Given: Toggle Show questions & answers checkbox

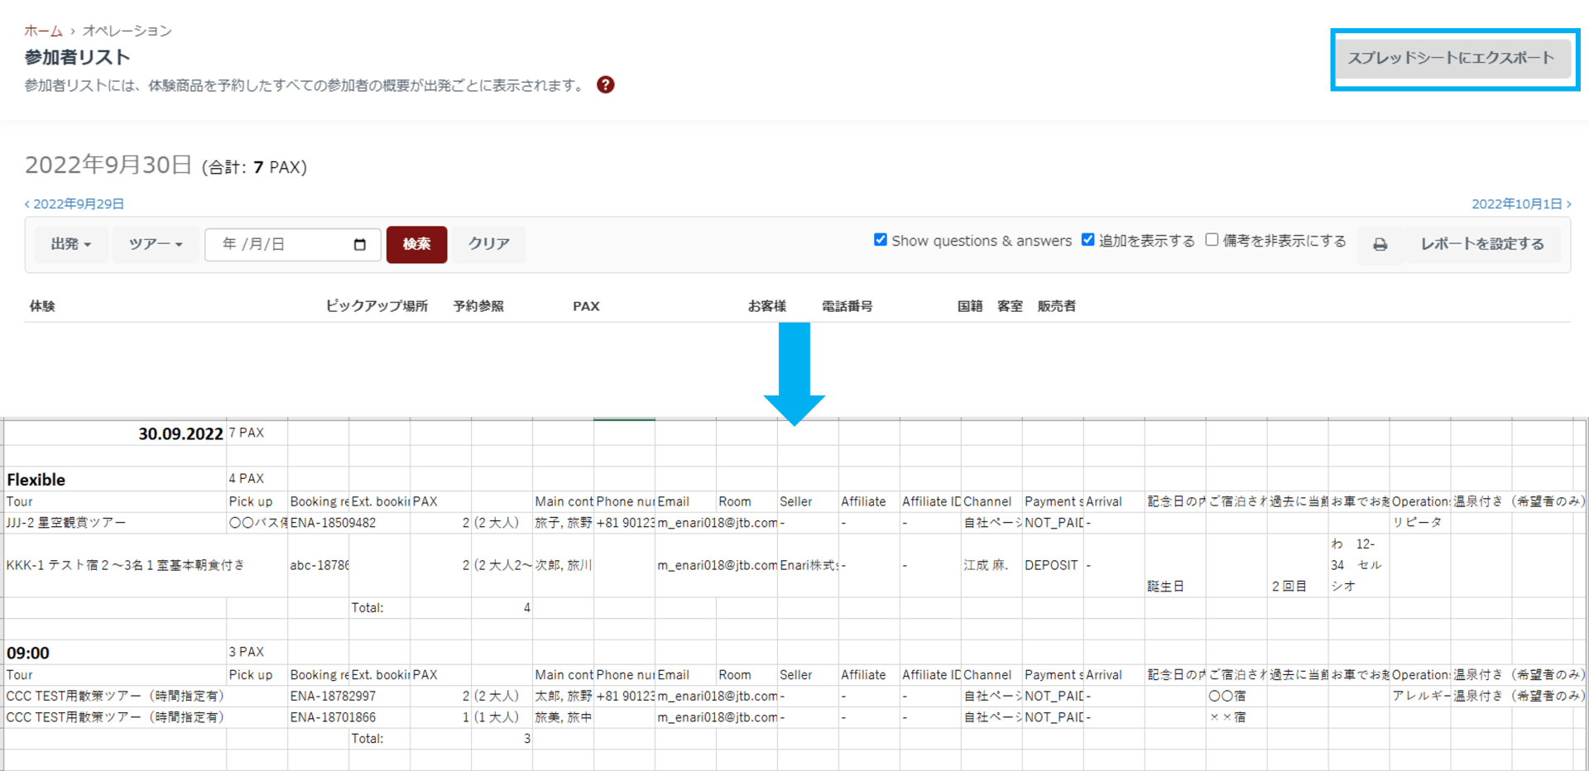Looking at the screenshot, I should pyautogui.click(x=881, y=240).
